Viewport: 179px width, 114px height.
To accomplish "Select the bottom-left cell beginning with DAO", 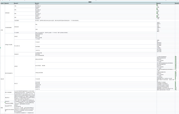I will tap(10, 110).
